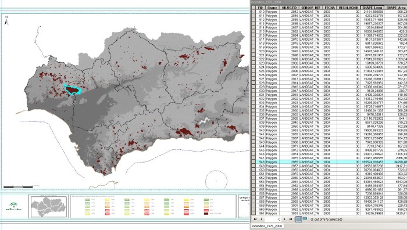Image resolution: width=407 pixels, height=230 pixels.
Task: Click the selected cyan fire polygon on map
Action: pos(73,89)
